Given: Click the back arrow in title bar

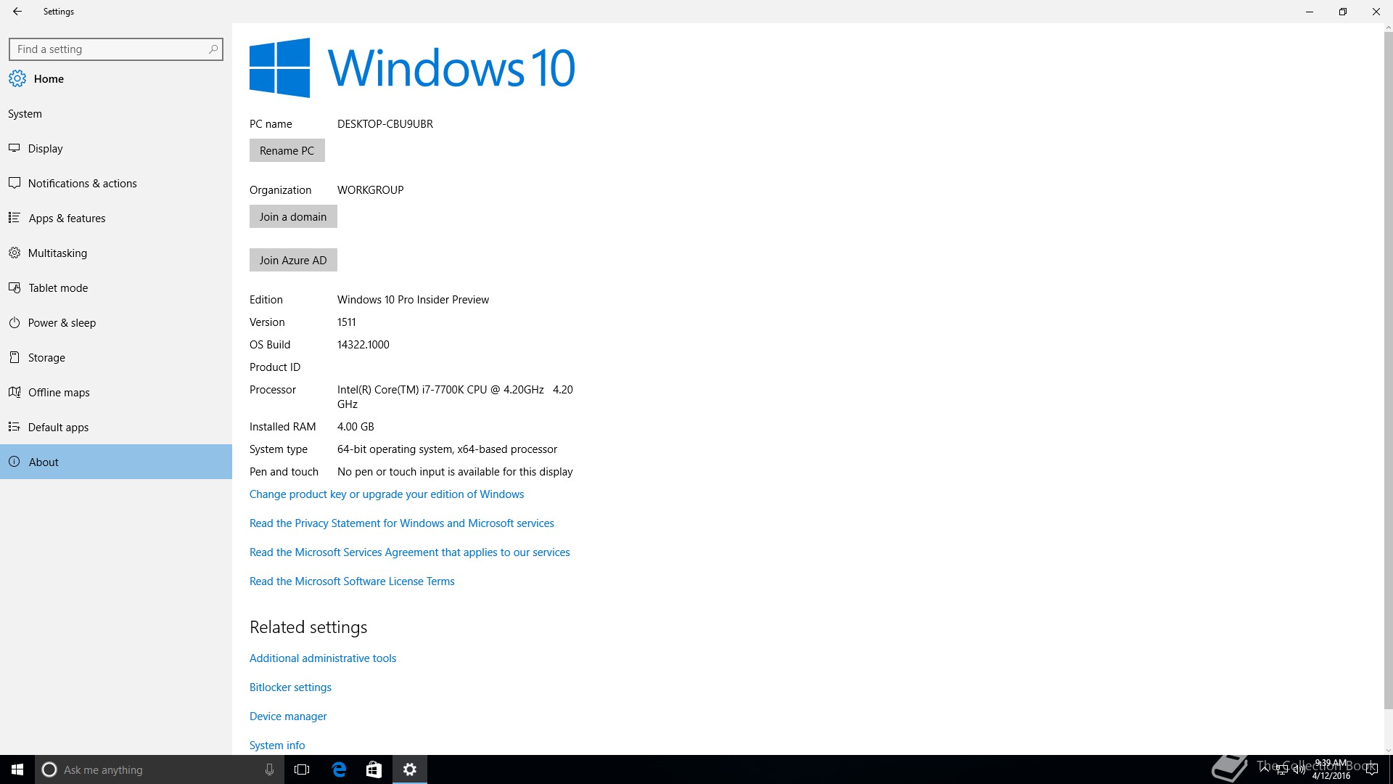Looking at the screenshot, I should 17,12.
